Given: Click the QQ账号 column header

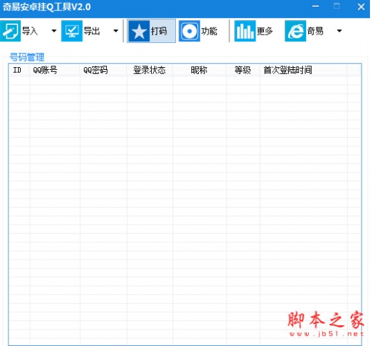Looking at the screenshot, I should point(55,70).
